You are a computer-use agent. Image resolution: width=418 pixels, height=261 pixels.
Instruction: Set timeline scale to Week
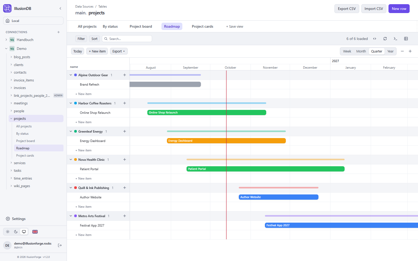click(x=347, y=51)
